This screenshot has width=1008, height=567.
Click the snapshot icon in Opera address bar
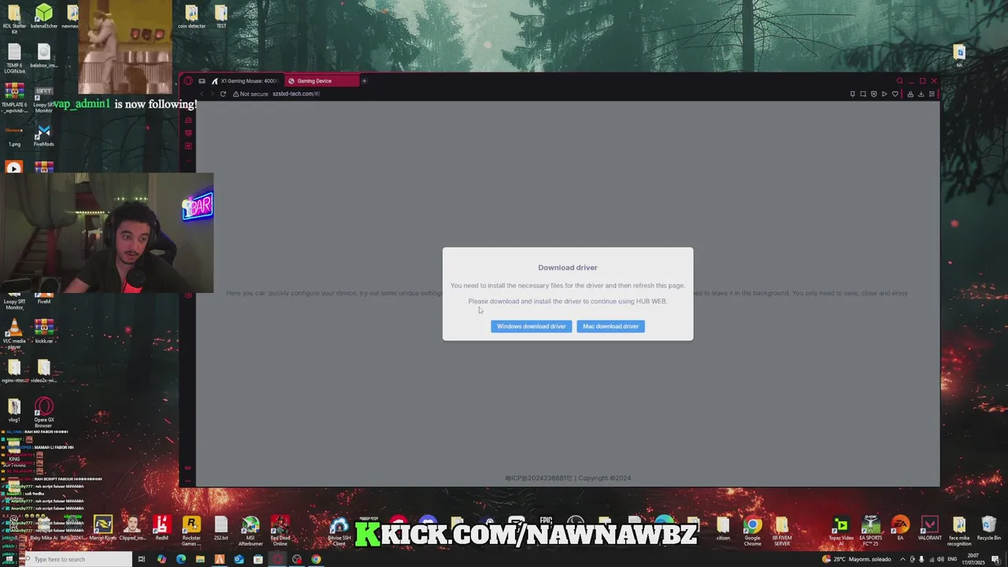click(x=863, y=94)
